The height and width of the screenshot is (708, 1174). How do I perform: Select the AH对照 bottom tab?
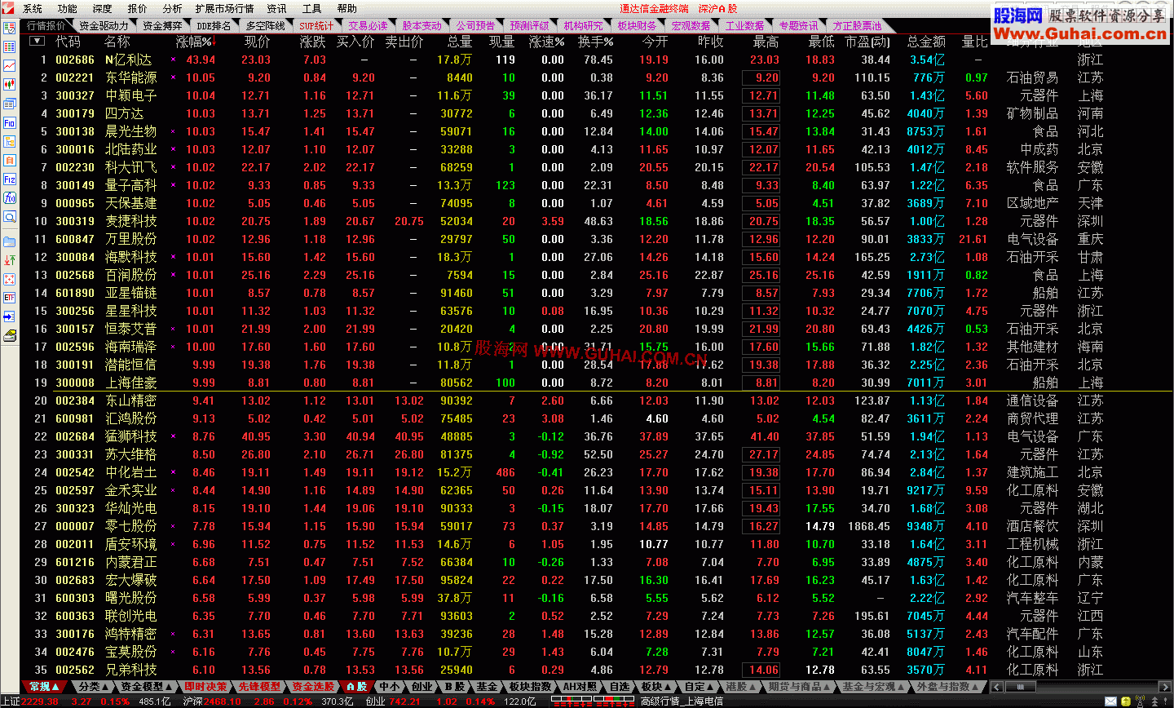pyautogui.click(x=580, y=687)
